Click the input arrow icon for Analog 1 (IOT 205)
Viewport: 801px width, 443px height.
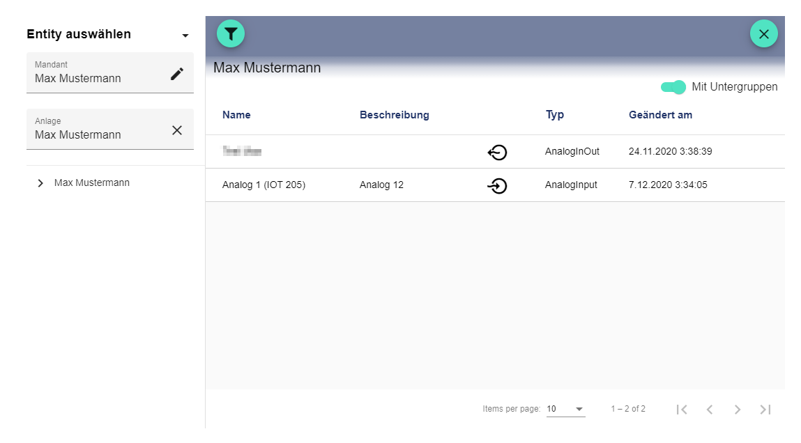[x=497, y=185]
